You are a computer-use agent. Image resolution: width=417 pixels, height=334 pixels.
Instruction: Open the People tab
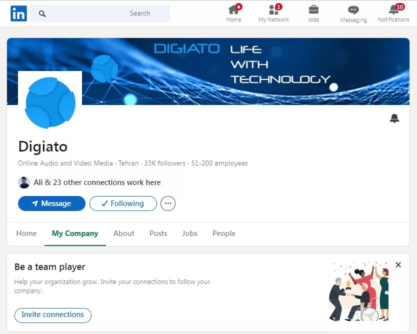pos(224,233)
